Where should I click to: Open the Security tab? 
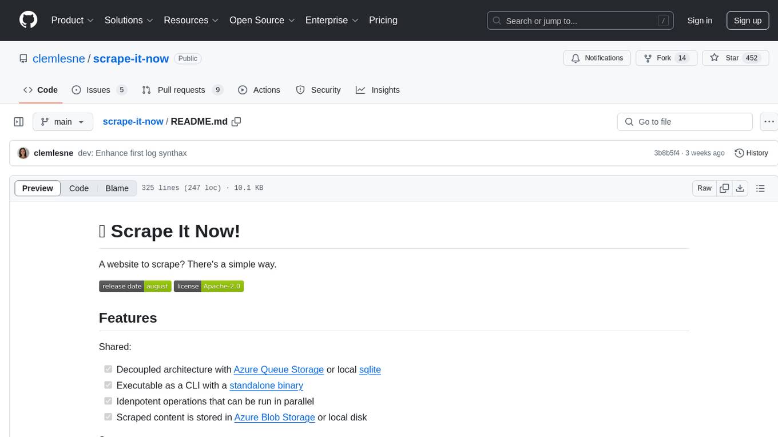(x=318, y=90)
